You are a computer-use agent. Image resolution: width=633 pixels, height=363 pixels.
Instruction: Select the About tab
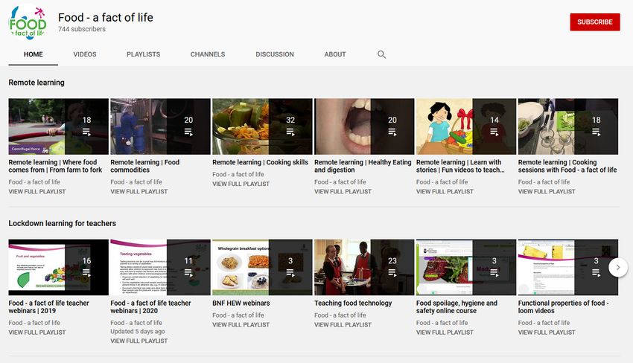tap(335, 54)
